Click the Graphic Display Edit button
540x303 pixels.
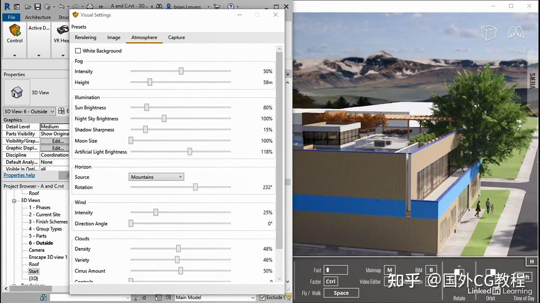click(x=55, y=148)
